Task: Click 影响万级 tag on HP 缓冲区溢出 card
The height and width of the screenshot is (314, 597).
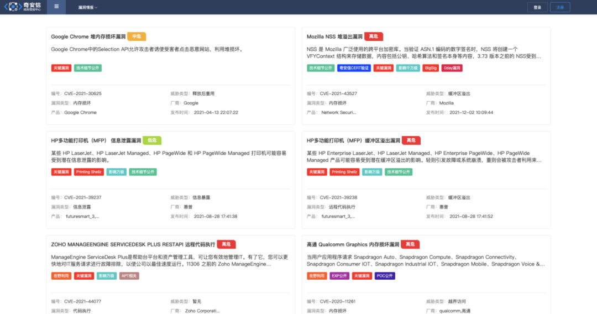Action: click(x=372, y=172)
